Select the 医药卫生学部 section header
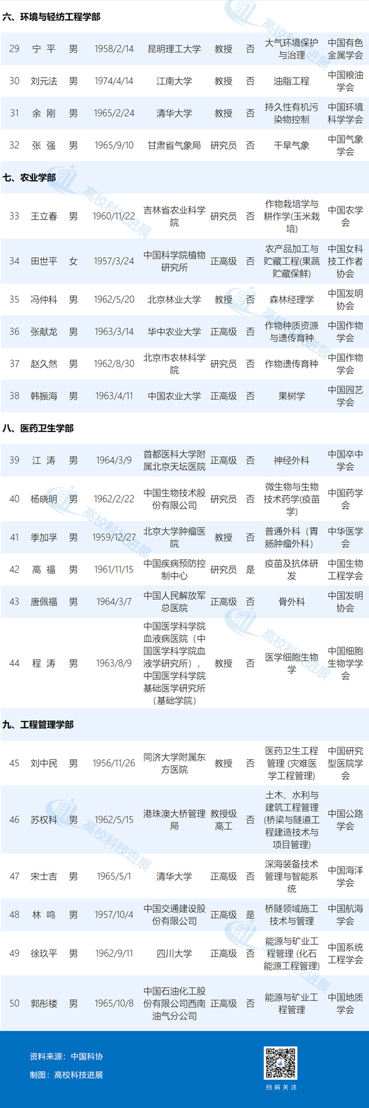This screenshot has height=1108, width=369. pos(38,428)
